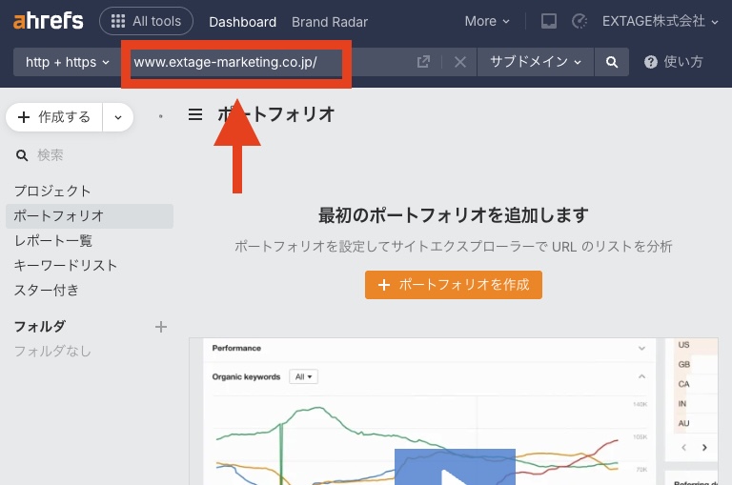Viewport: 732px width, 485px height.
Task: Play the portfolio intro video
Action: tap(455, 469)
